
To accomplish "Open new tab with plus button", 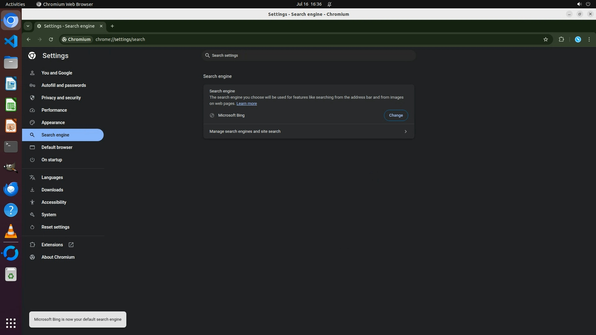I will pyautogui.click(x=112, y=26).
